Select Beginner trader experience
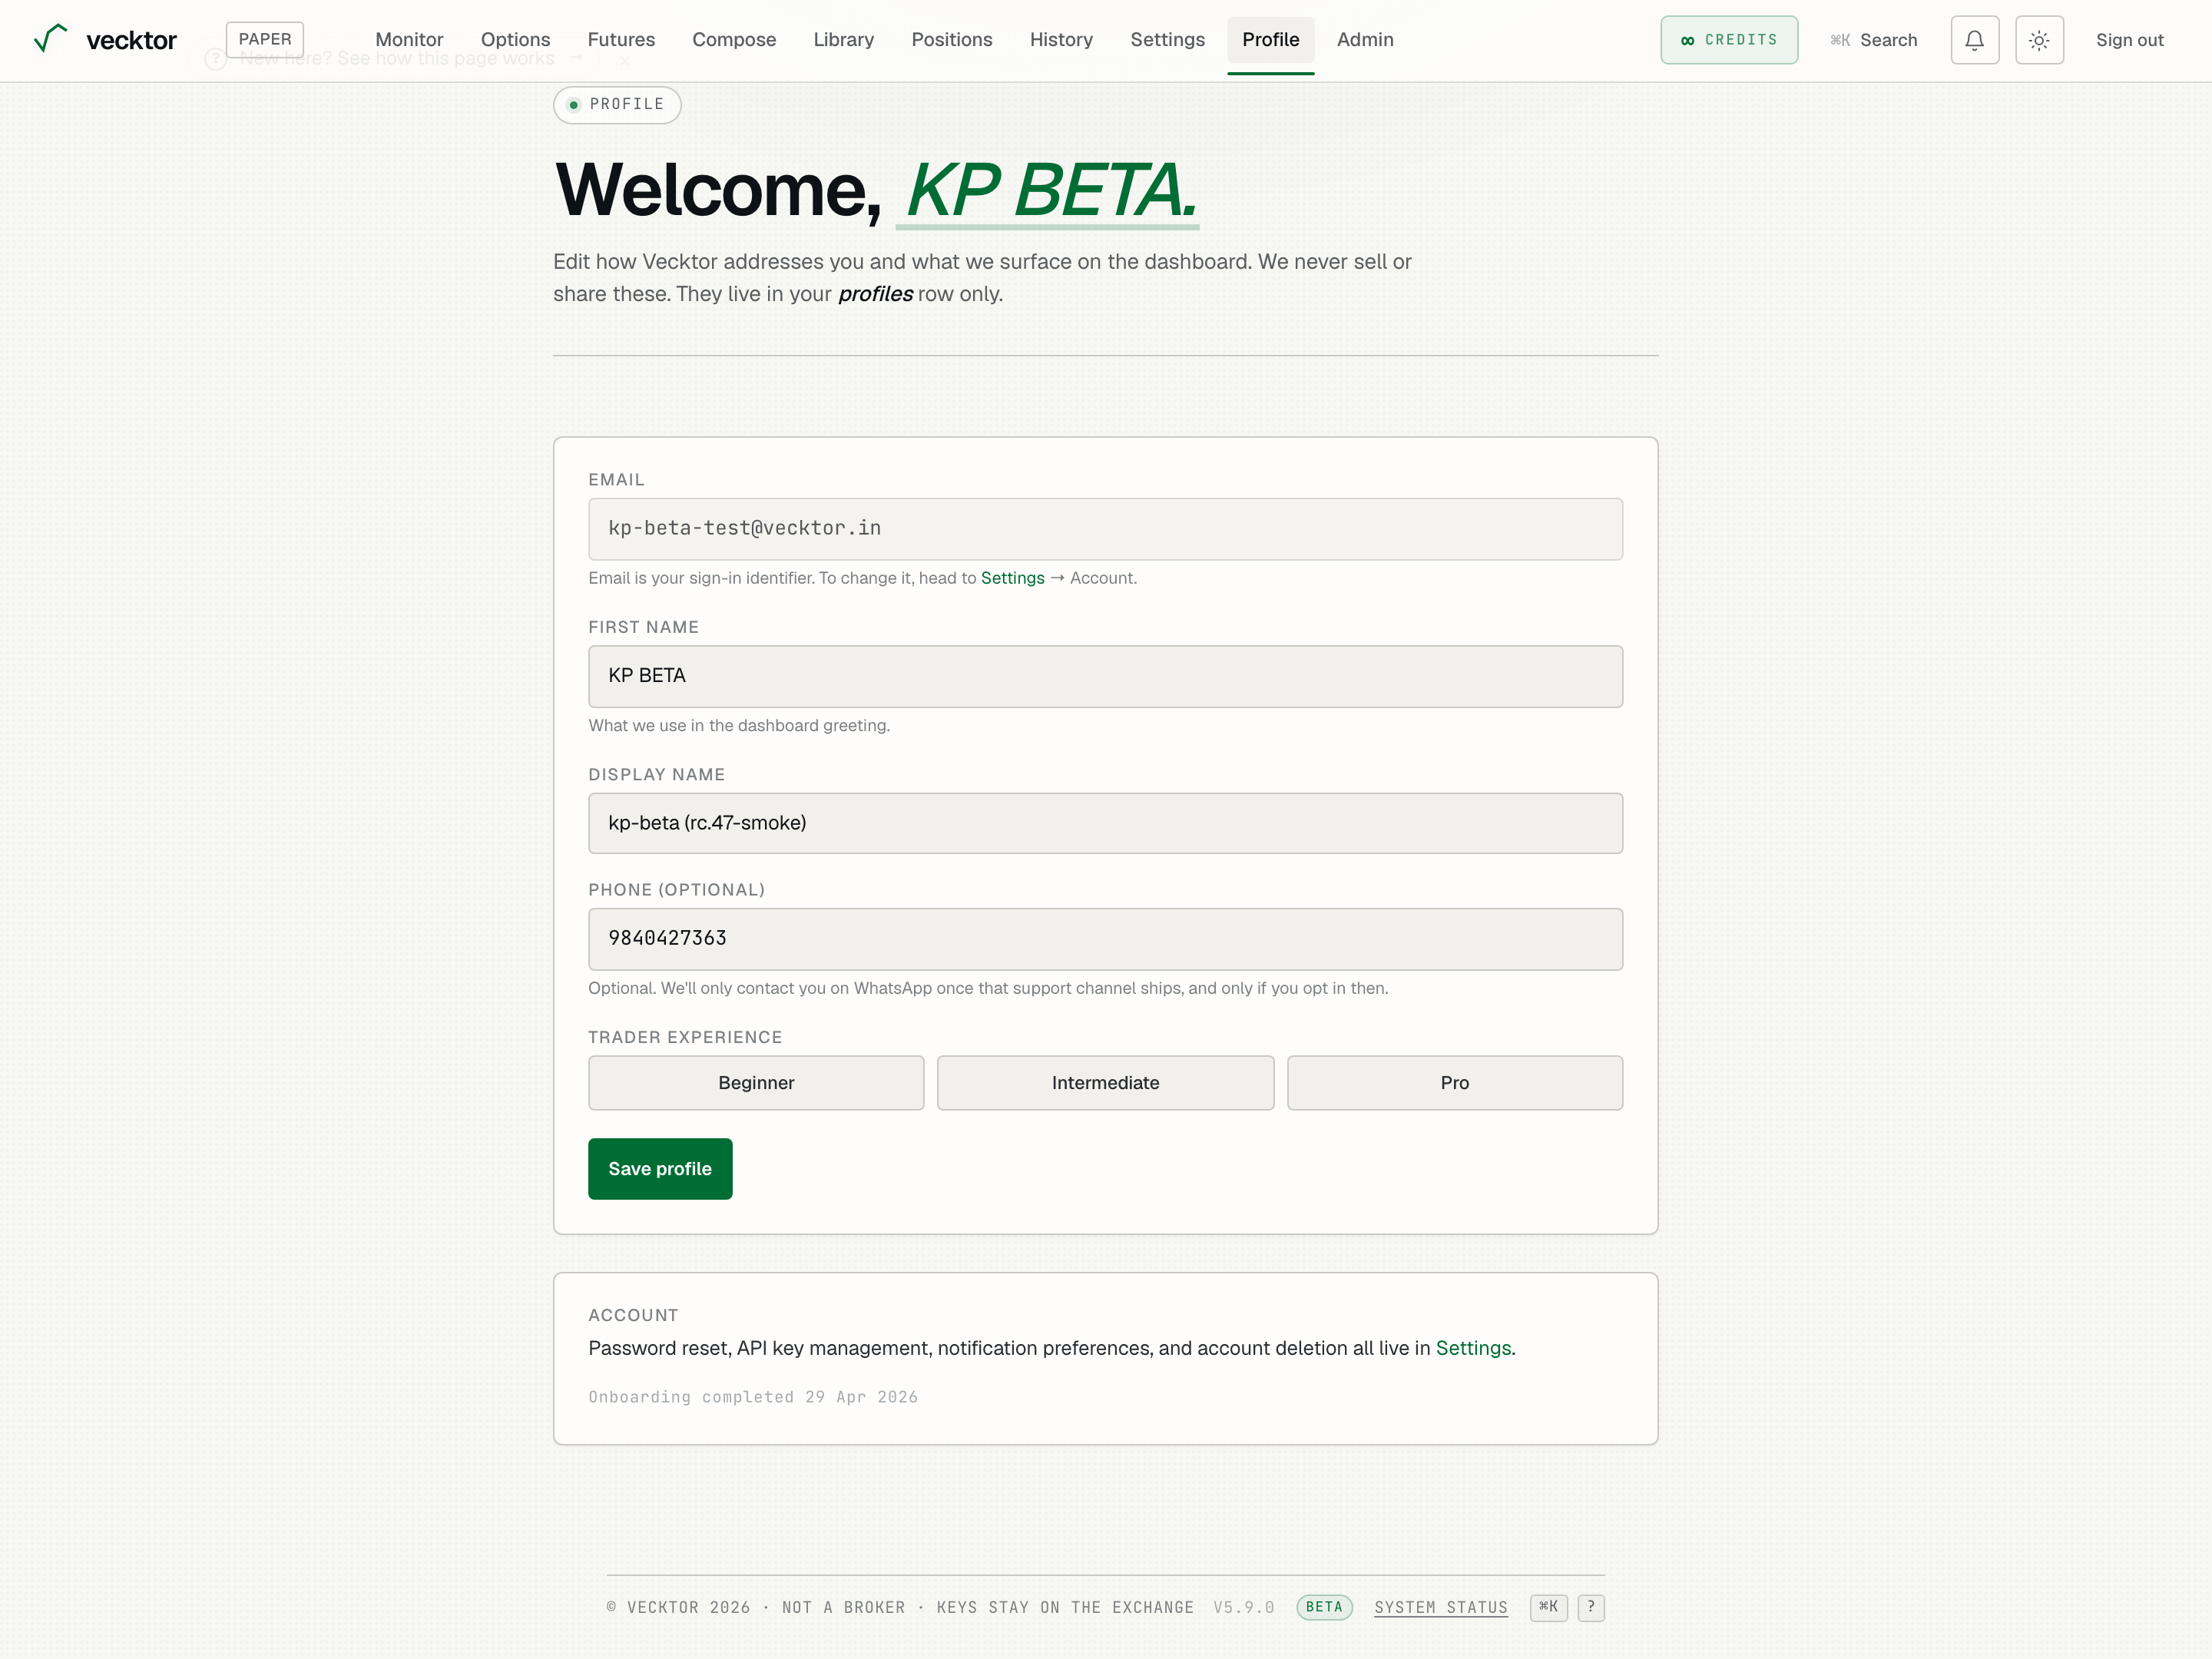Screen dimensions: 2212x1659 (x=756, y=1083)
